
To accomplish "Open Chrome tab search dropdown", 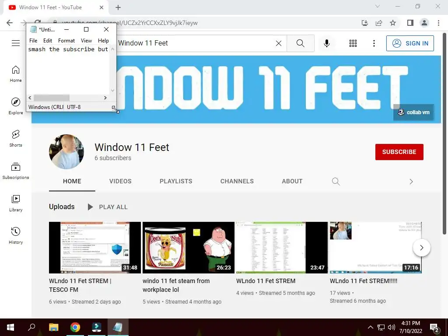I will click(x=378, y=6).
